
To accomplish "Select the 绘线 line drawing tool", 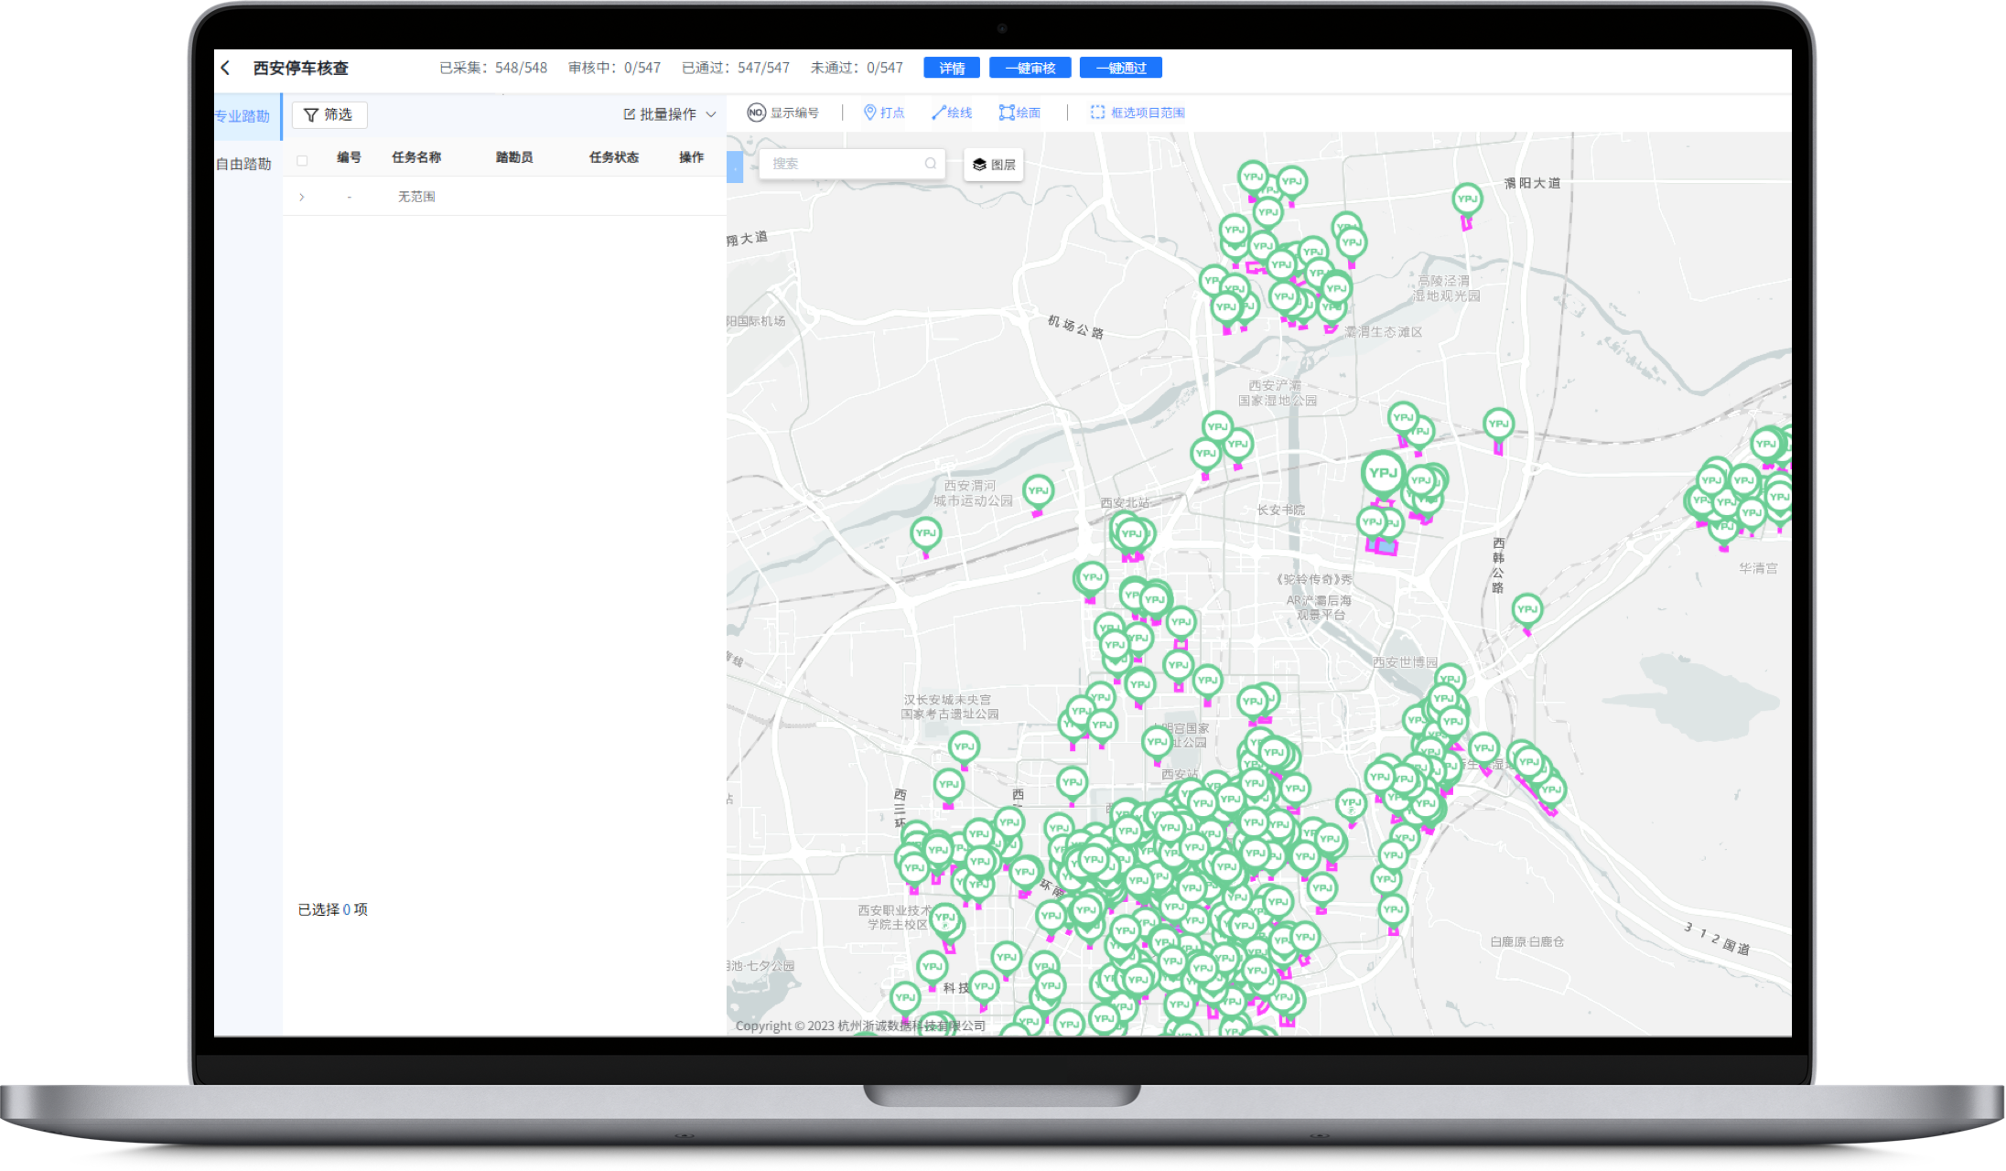I will point(952,113).
